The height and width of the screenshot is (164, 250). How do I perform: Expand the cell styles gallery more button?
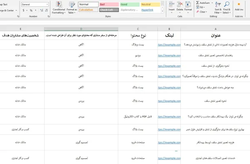pyautogui.click(x=162, y=11)
